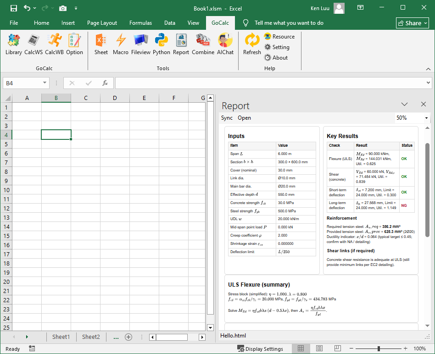Open the File tab
Screen dimensions: 435x354
point(14,23)
